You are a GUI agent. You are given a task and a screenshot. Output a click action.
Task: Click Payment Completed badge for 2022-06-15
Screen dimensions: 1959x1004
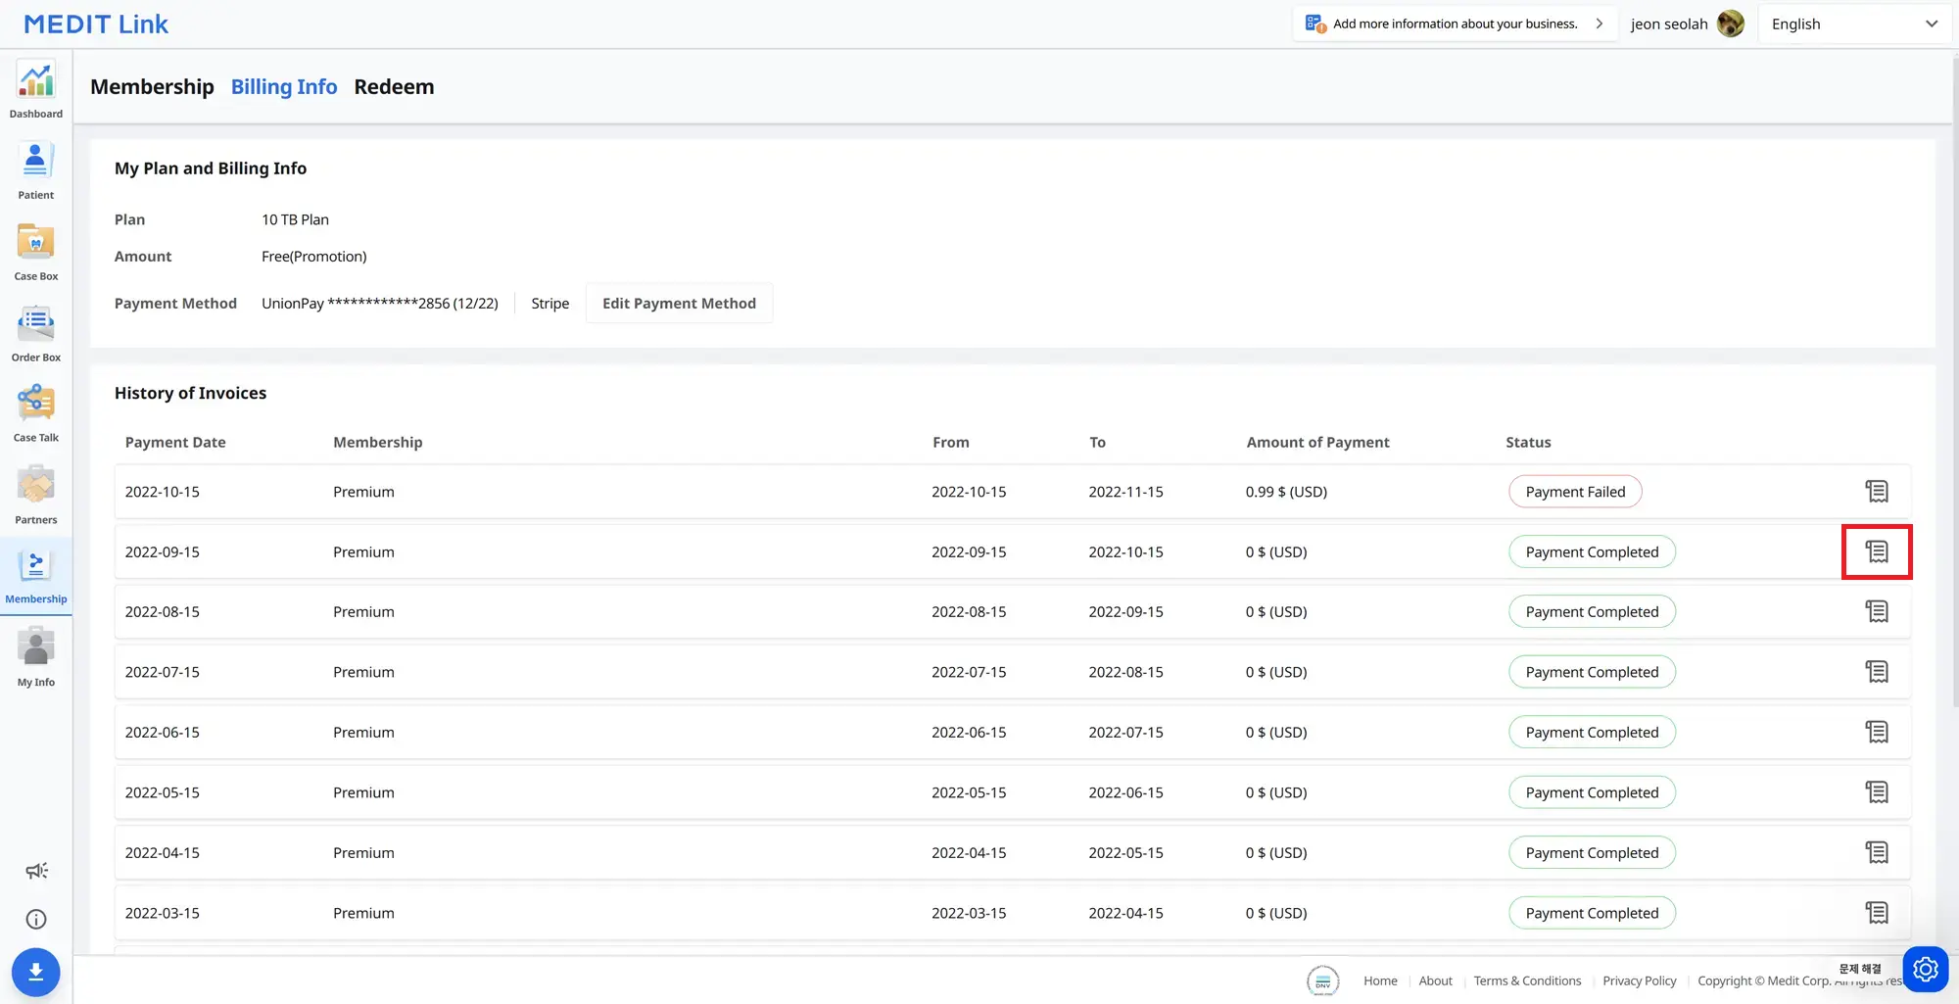click(1592, 732)
